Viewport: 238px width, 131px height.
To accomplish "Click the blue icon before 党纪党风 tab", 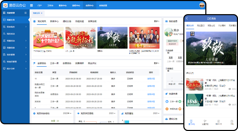I will pyautogui.click(x=35, y=21).
